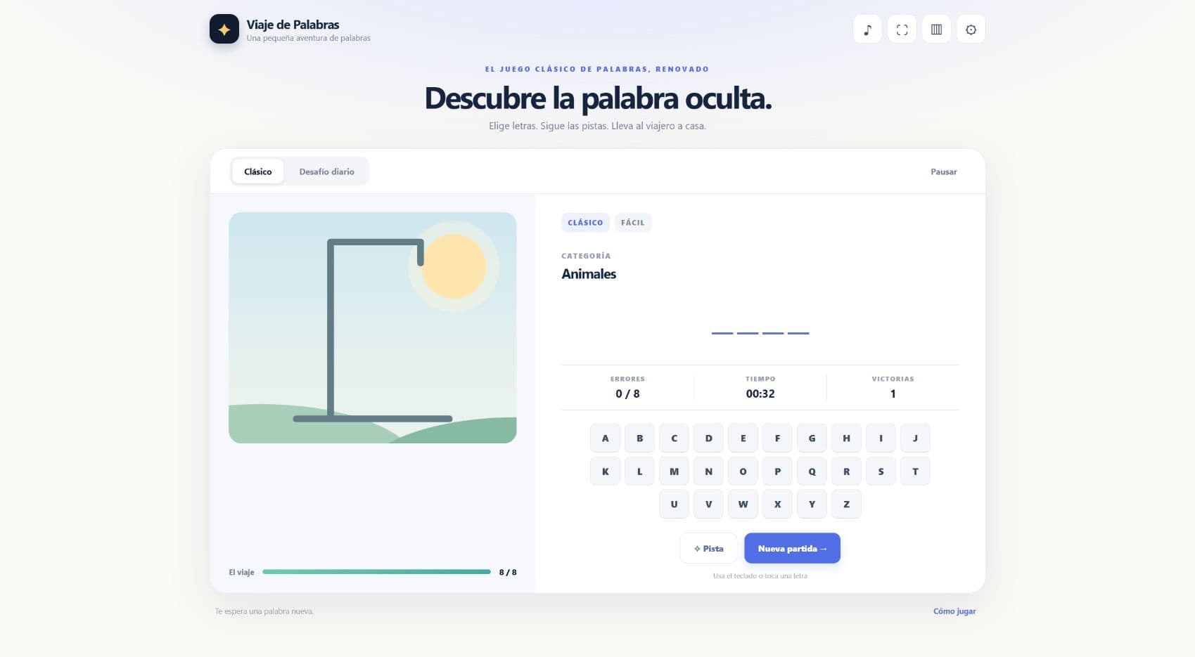The height and width of the screenshot is (657, 1195).
Task: Guess the letter G key
Action: tap(812, 438)
